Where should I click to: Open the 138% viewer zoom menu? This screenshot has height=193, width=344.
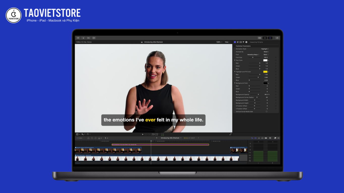tap(219, 42)
